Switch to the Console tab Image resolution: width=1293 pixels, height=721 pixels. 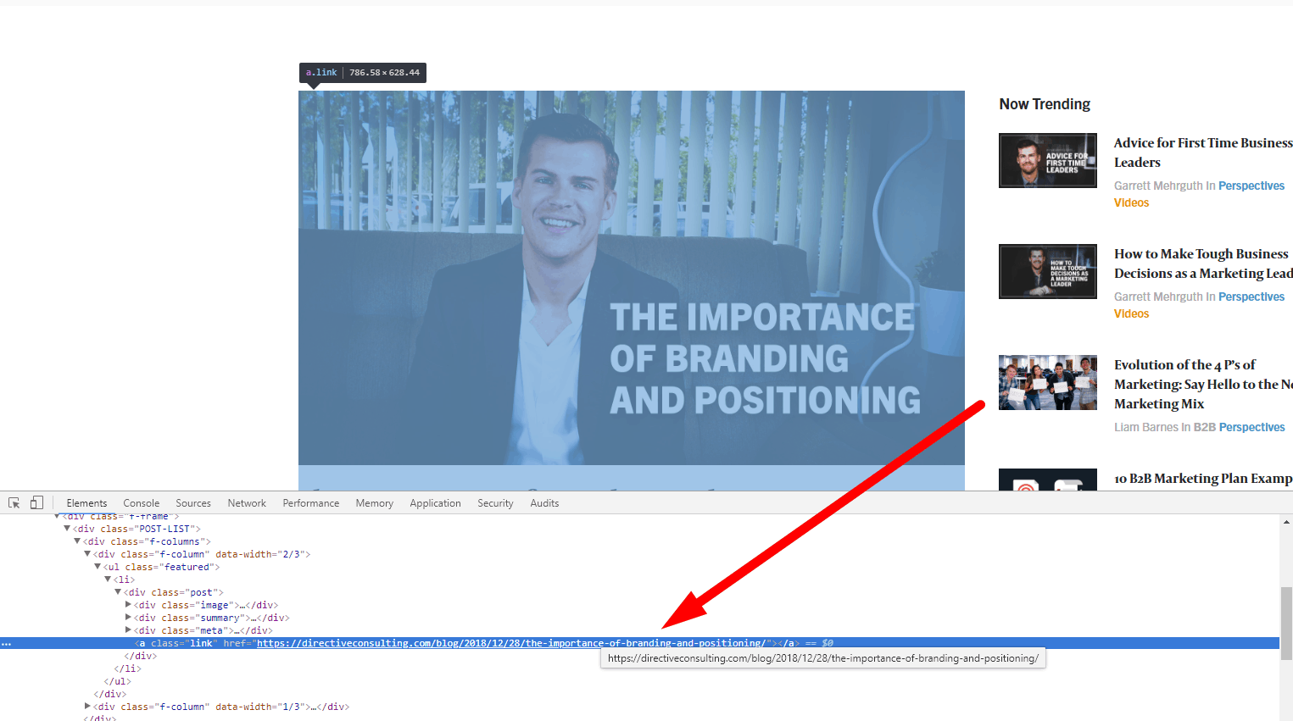click(141, 502)
